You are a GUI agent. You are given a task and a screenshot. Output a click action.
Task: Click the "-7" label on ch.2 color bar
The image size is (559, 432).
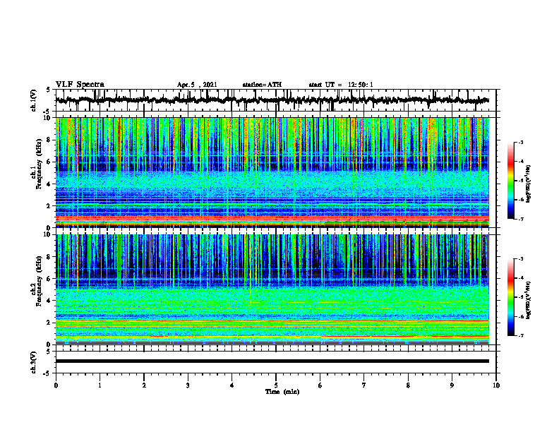click(x=521, y=336)
